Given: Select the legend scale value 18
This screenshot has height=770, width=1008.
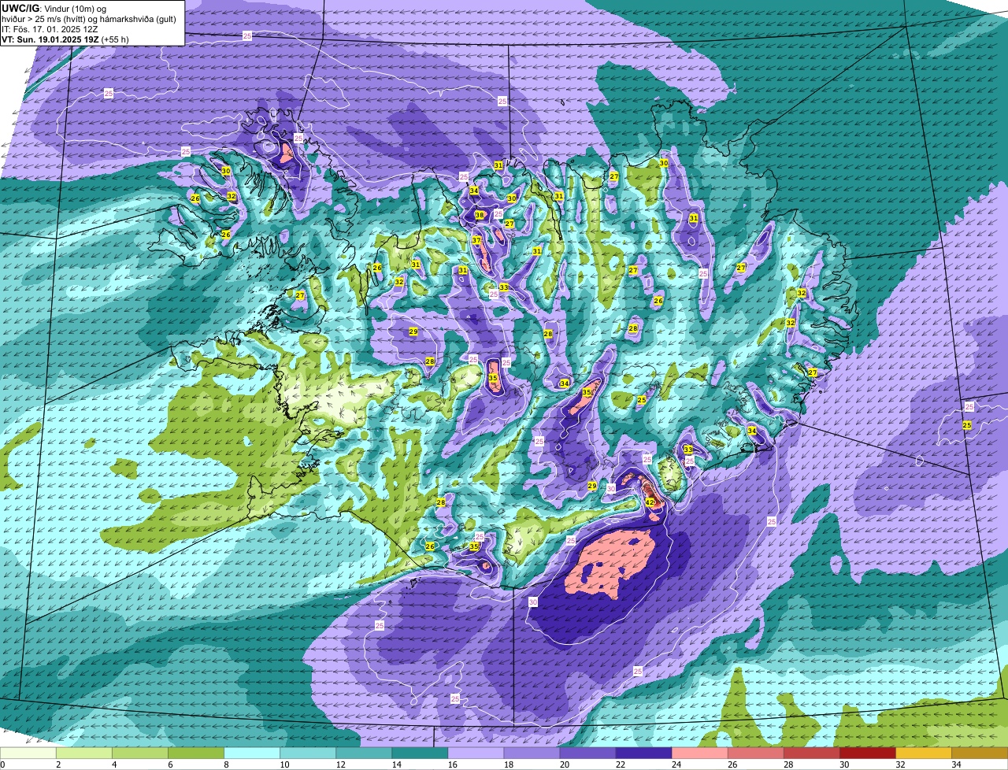Looking at the screenshot, I should click(508, 764).
